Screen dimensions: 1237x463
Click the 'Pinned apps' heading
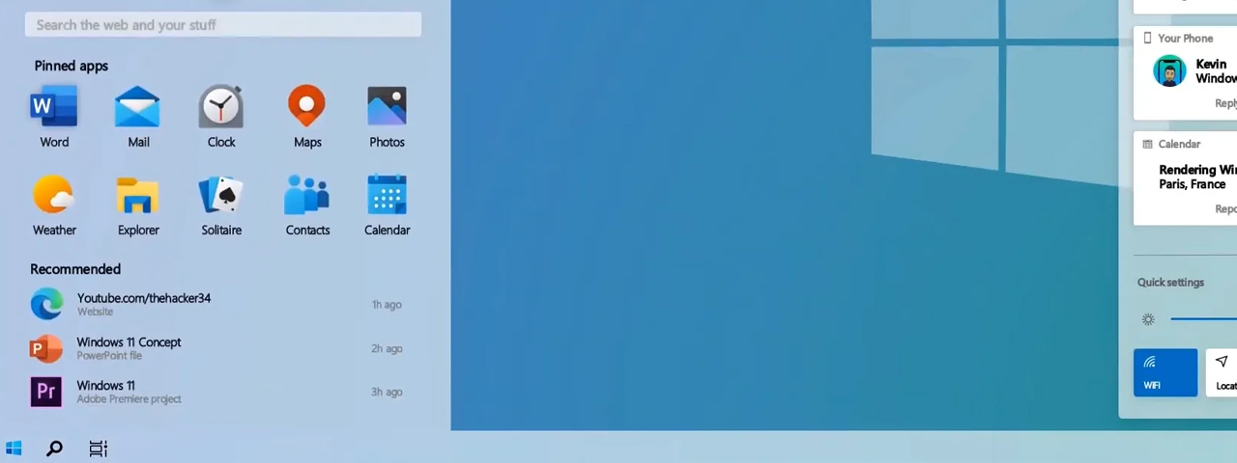72,66
